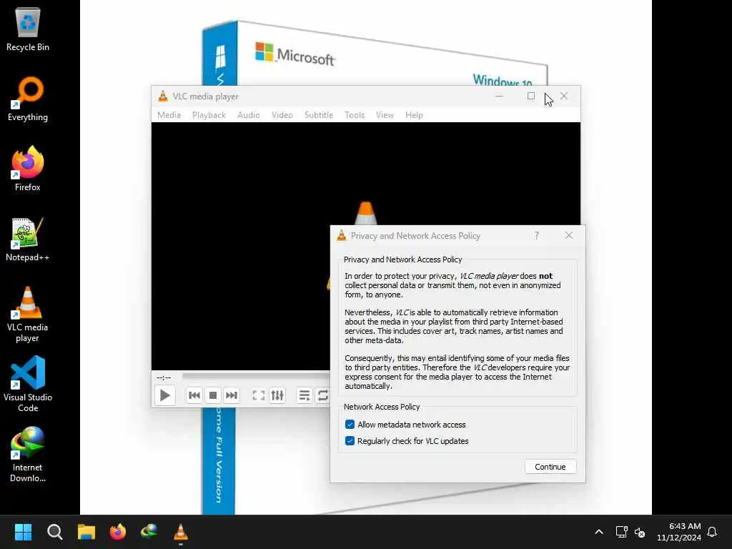Show hidden system tray icons
Viewport: 732px width, 549px height.
pyautogui.click(x=599, y=532)
